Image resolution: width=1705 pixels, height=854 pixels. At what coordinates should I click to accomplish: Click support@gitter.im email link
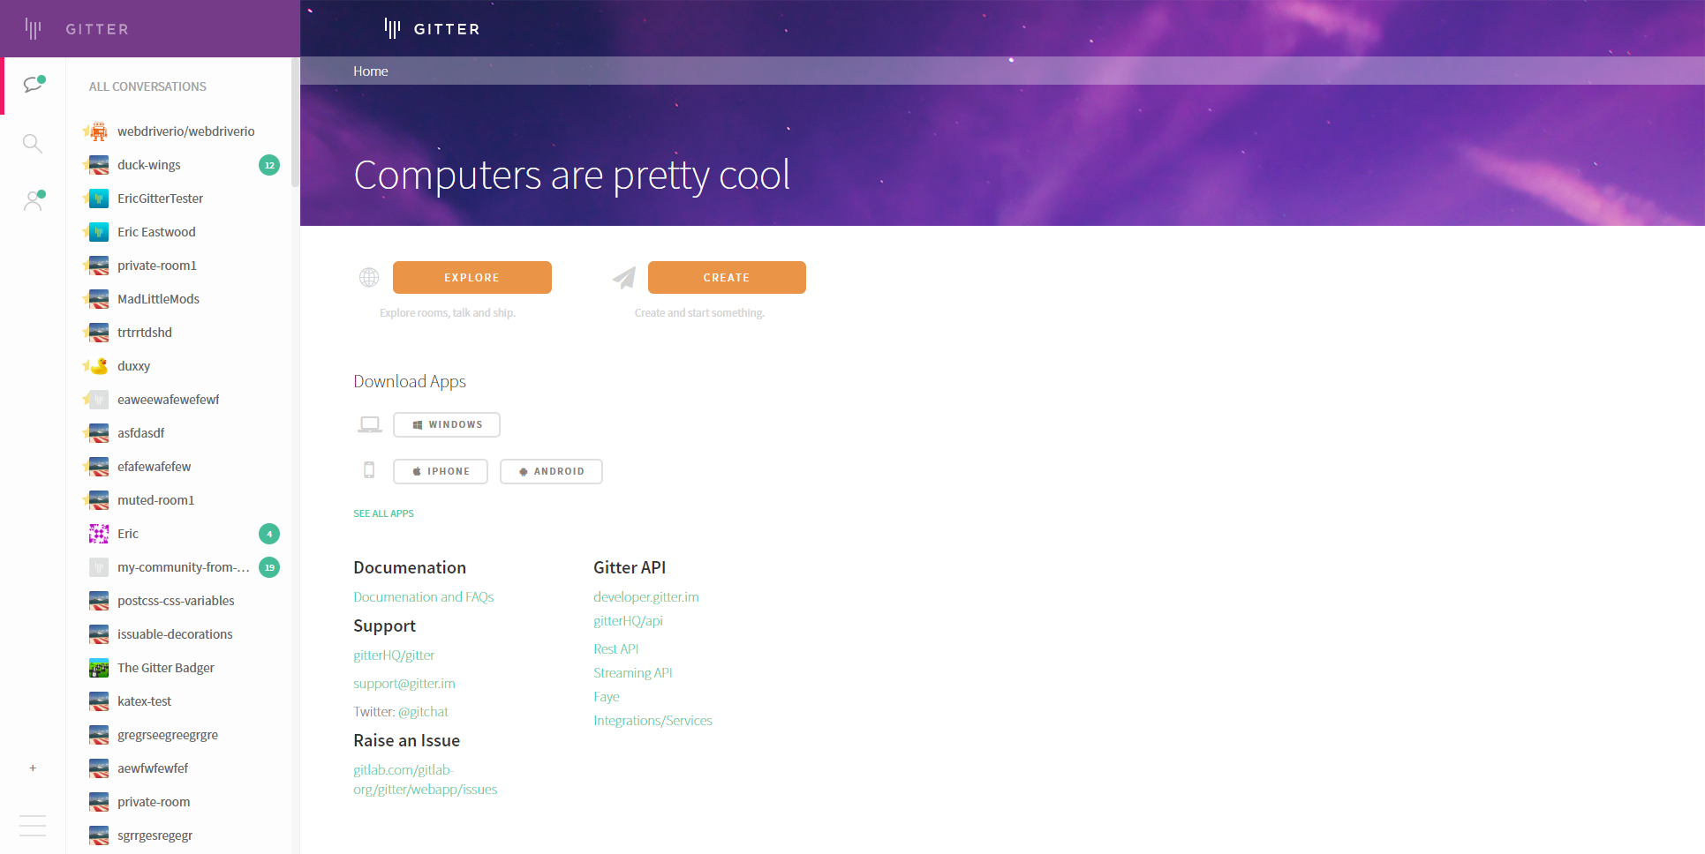pyautogui.click(x=404, y=684)
